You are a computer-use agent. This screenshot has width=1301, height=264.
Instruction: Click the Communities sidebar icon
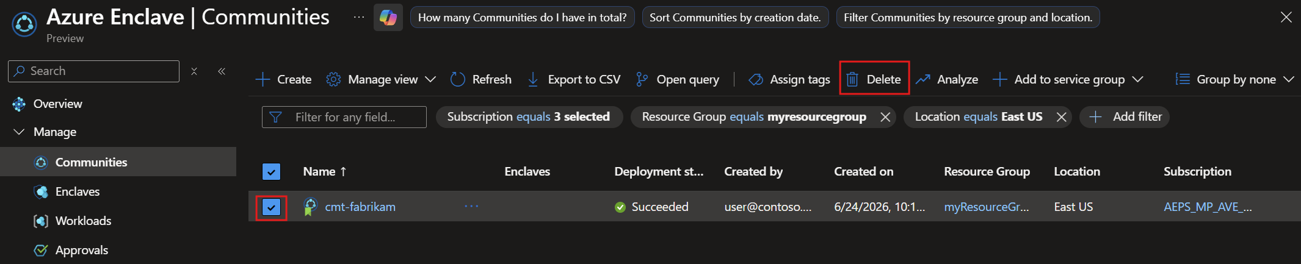click(x=41, y=163)
